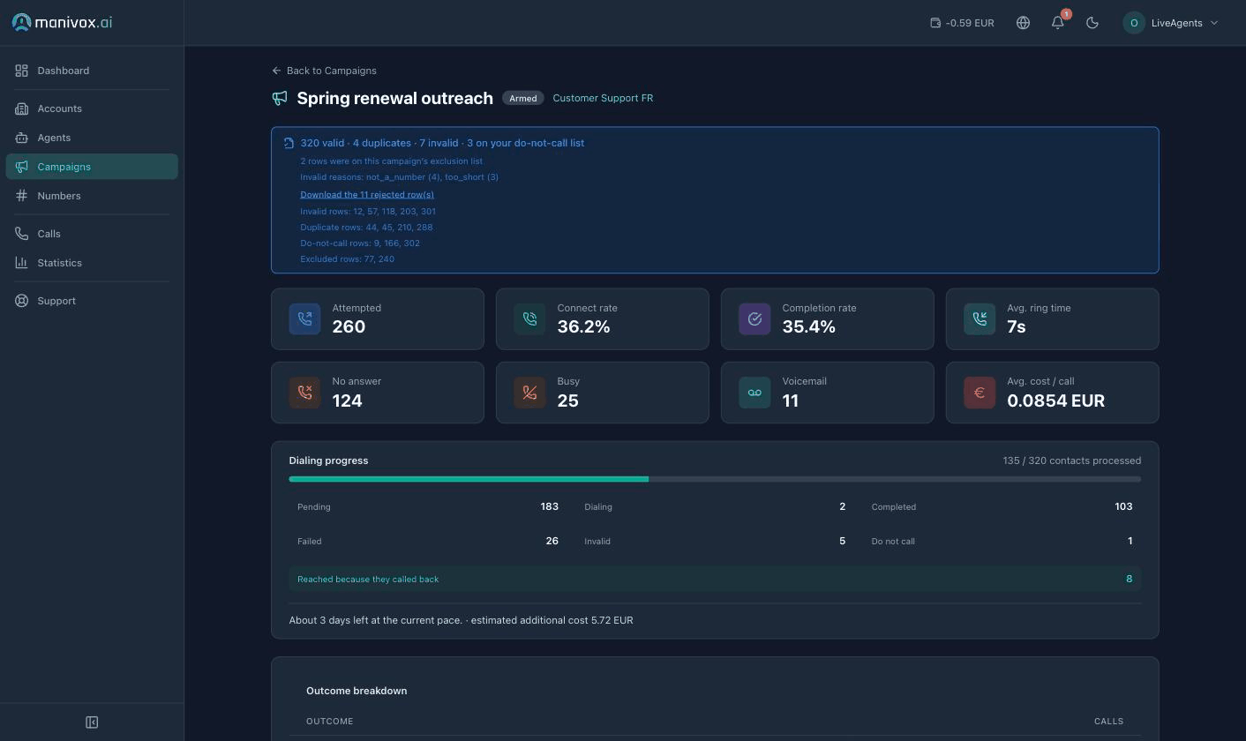Click the LiveAgents avatar circle
Image resolution: width=1246 pixels, height=741 pixels.
coord(1134,23)
